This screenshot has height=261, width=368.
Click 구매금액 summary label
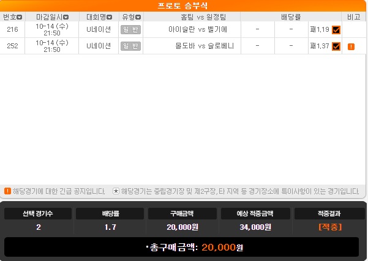pyautogui.click(x=182, y=213)
